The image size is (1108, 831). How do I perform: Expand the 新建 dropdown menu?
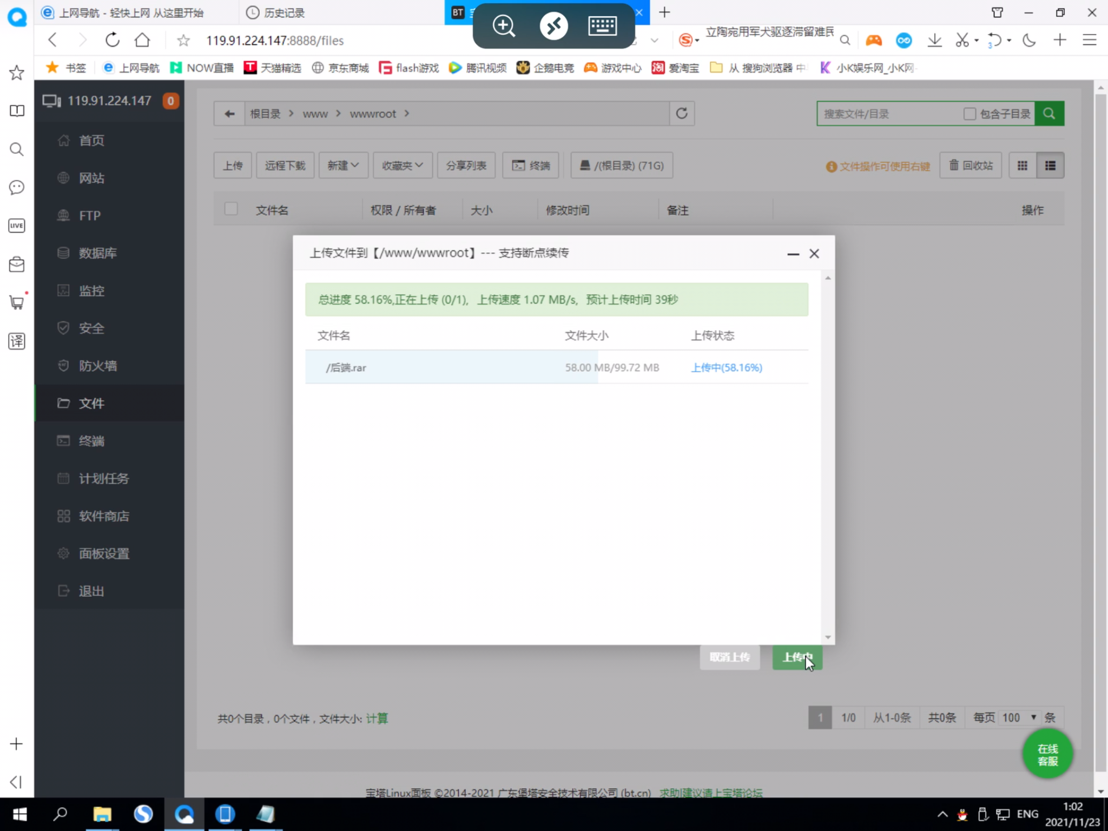pos(343,166)
